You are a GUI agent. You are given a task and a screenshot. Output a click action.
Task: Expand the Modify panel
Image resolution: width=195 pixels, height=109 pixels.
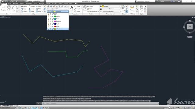coord(34,14)
